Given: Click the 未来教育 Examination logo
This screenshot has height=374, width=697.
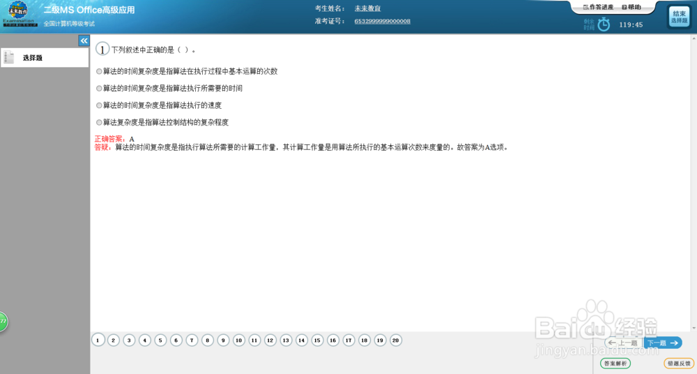Looking at the screenshot, I should 19,14.
